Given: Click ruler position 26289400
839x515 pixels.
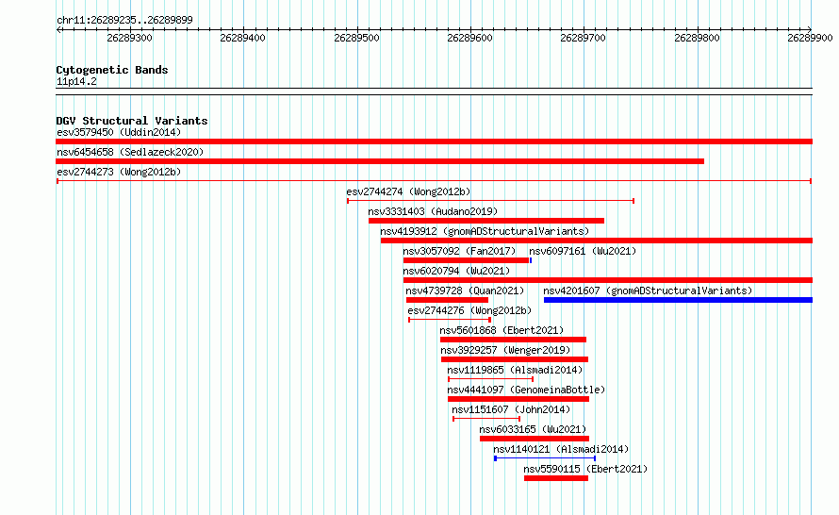Looking at the screenshot, I should (243, 38).
